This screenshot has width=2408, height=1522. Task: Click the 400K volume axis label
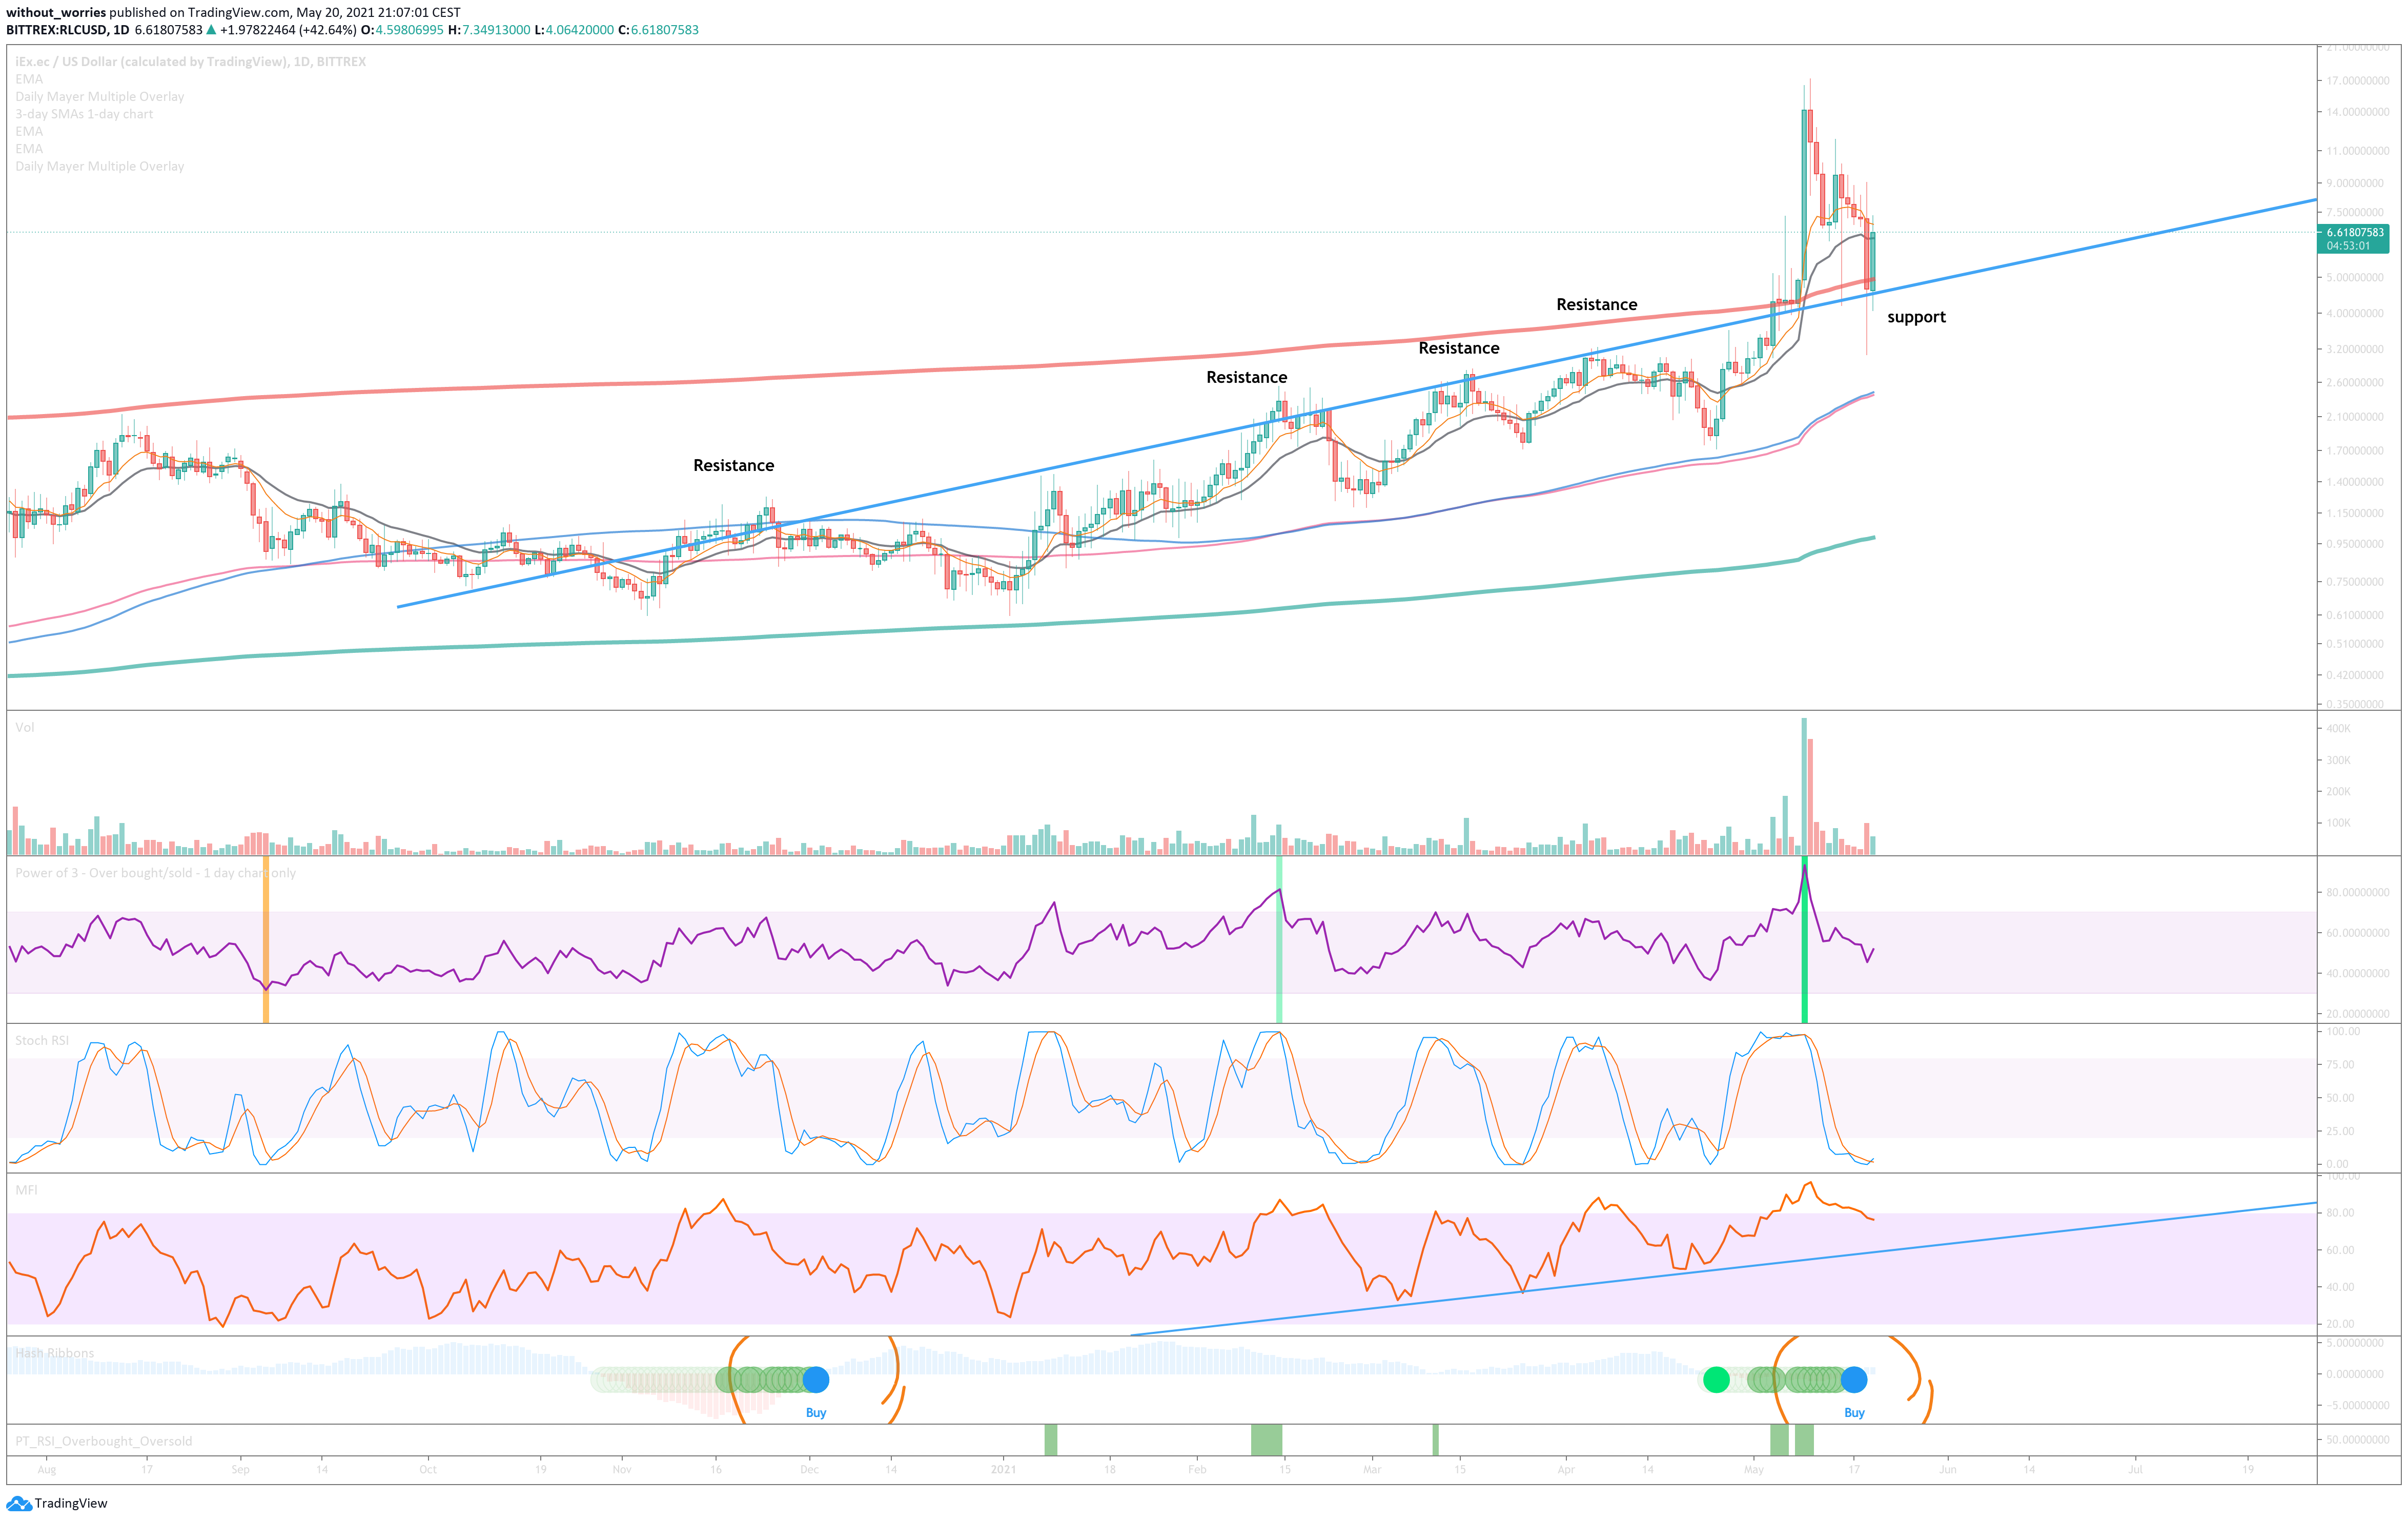coord(2338,729)
